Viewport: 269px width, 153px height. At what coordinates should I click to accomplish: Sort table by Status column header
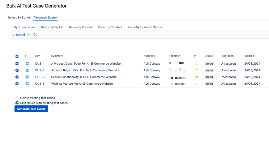[209, 56]
